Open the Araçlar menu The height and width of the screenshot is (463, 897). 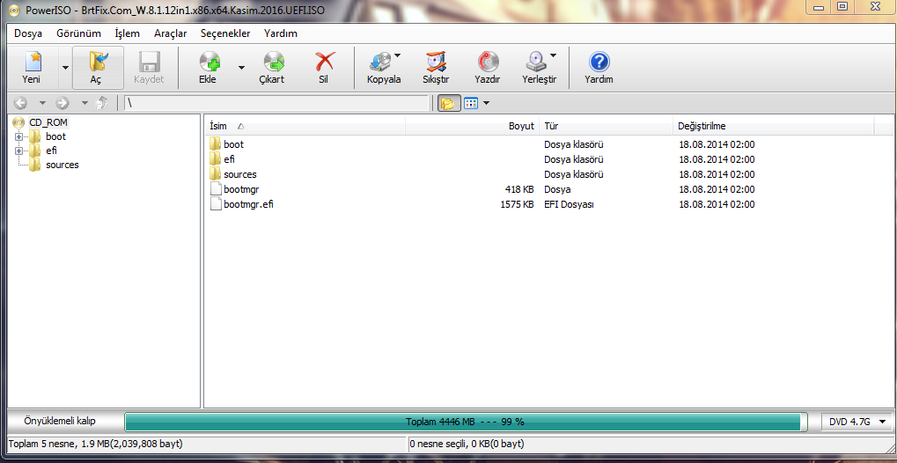point(171,33)
